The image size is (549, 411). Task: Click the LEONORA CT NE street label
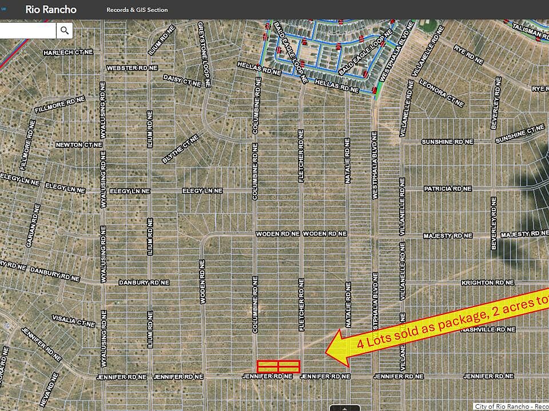click(x=441, y=93)
